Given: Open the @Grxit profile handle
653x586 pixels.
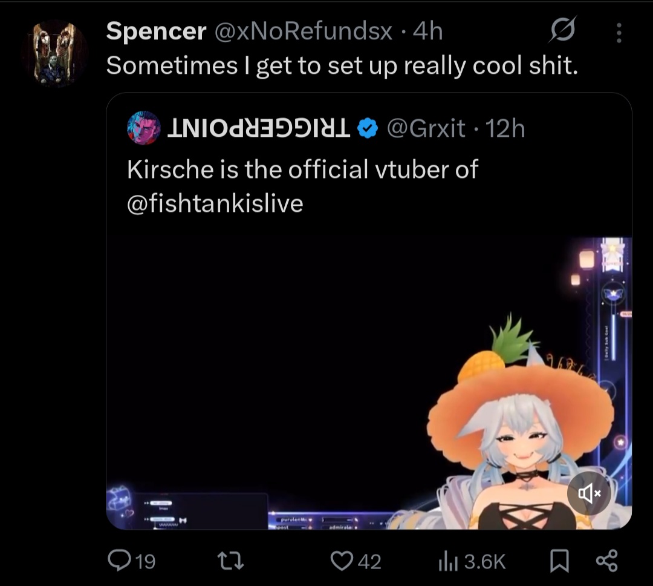Looking at the screenshot, I should 426,128.
